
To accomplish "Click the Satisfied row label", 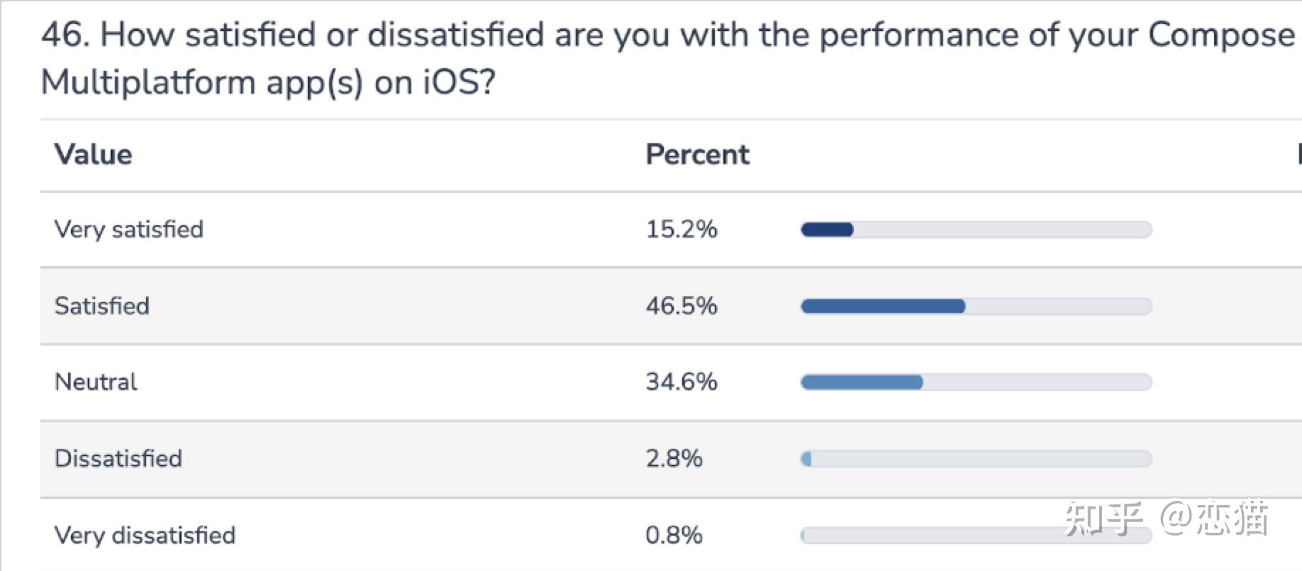I will click(101, 306).
